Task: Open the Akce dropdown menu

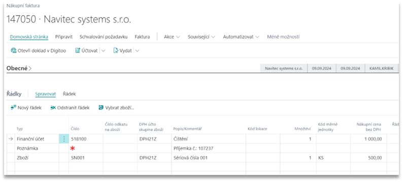Action: click(x=172, y=37)
